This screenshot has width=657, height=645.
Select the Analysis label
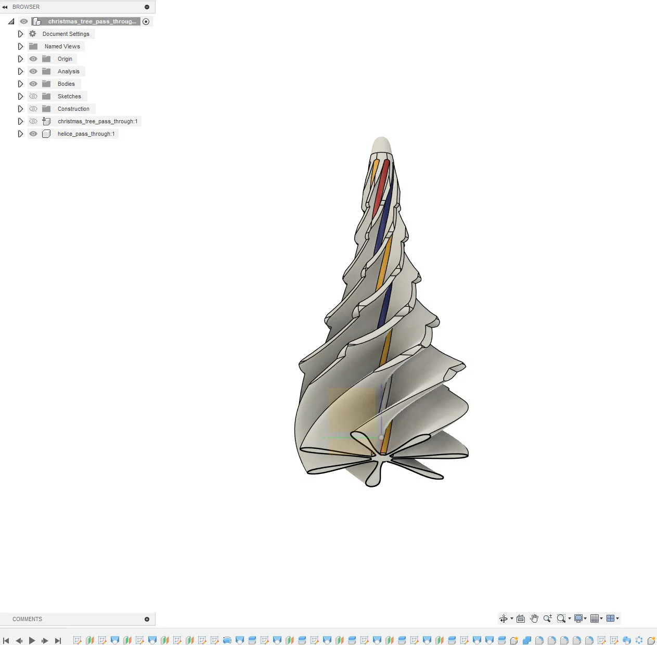coord(69,71)
